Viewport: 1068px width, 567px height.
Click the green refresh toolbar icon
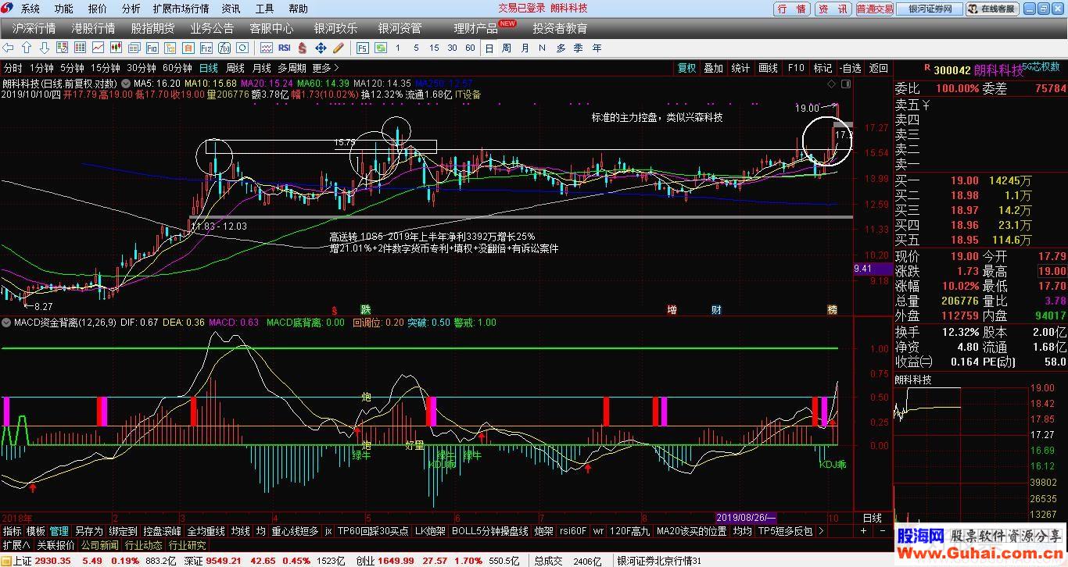pos(381,48)
